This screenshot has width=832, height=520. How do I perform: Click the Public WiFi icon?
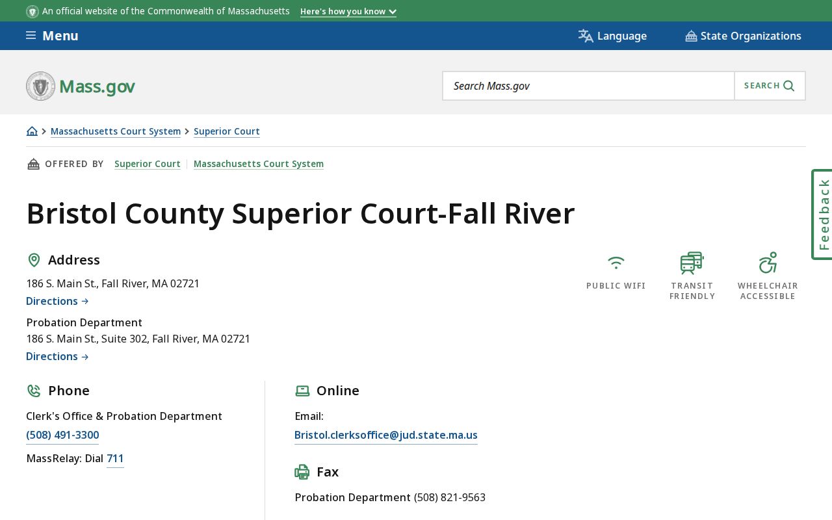point(616,263)
